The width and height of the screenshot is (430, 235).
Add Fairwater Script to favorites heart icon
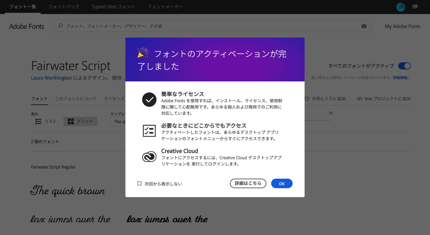click(x=307, y=98)
